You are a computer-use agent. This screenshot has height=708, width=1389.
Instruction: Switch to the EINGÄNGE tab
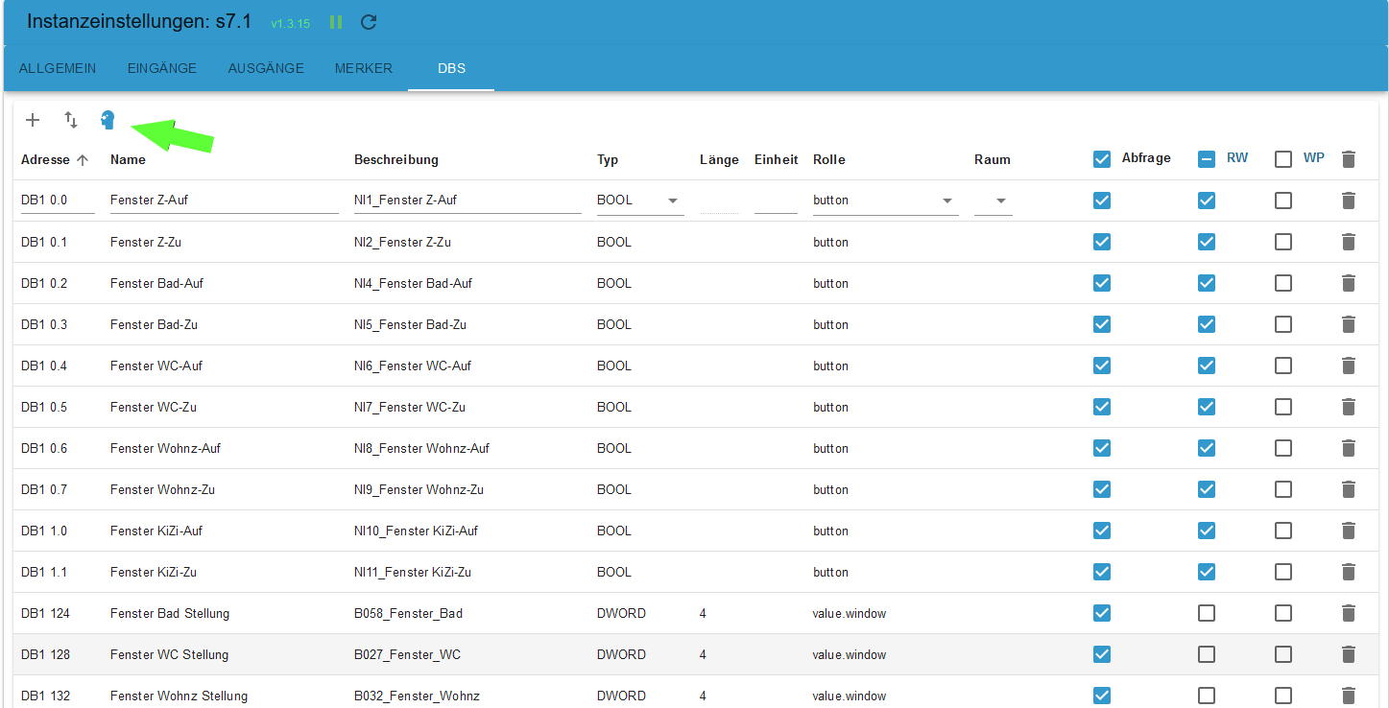click(x=162, y=68)
